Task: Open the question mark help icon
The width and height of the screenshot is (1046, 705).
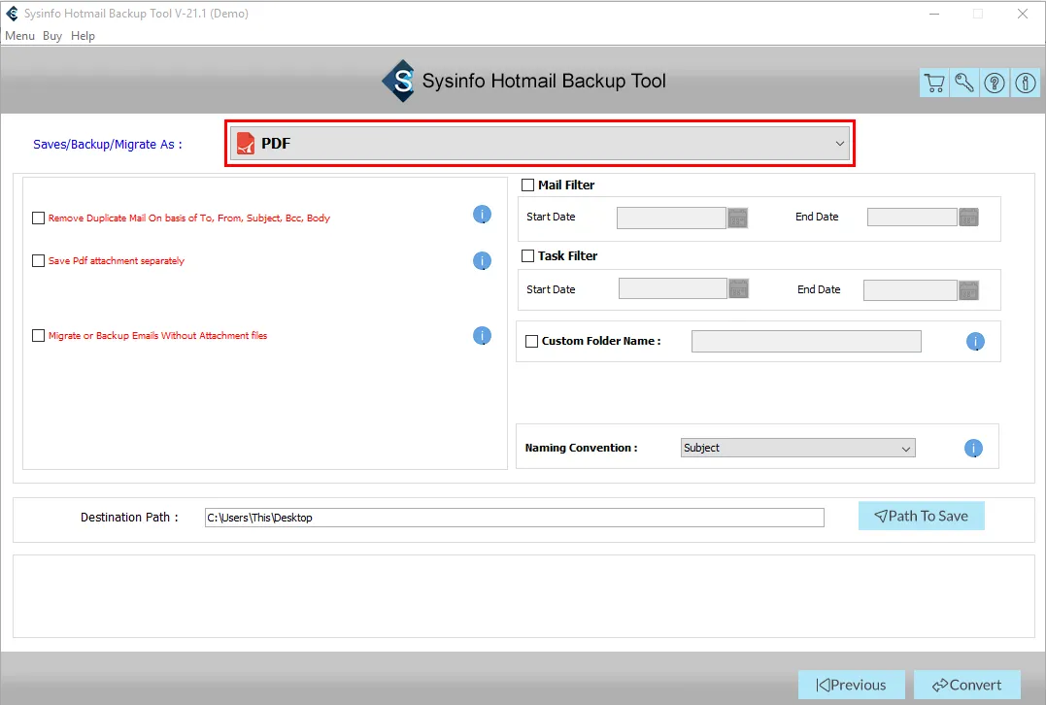Action: [x=995, y=83]
